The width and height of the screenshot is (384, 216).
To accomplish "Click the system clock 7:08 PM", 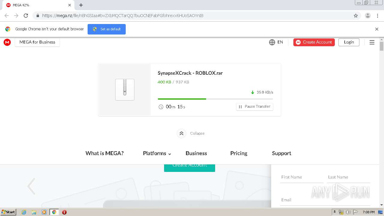I will pyautogui.click(x=368, y=212).
